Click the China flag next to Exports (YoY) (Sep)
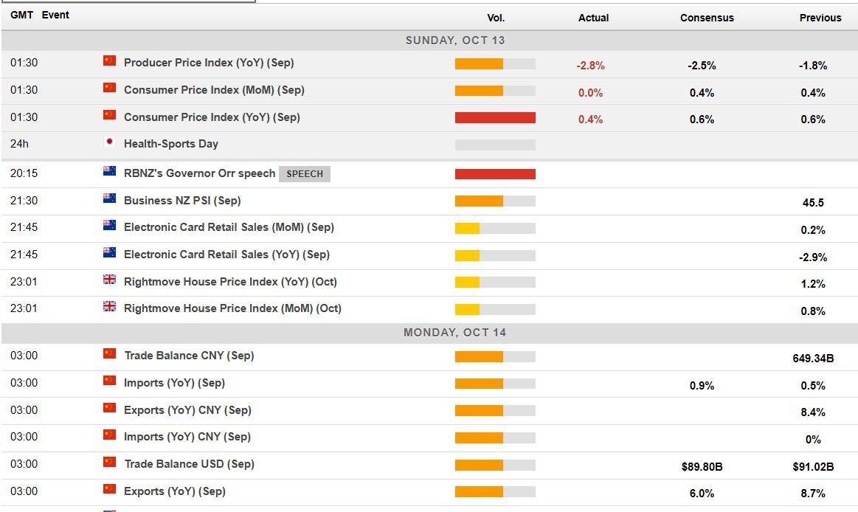858x512 pixels. 108,491
